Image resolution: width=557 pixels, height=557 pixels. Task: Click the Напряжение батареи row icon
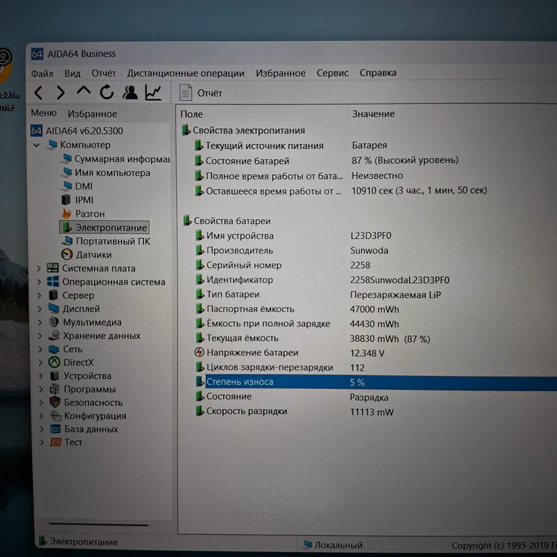click(199, 352)
